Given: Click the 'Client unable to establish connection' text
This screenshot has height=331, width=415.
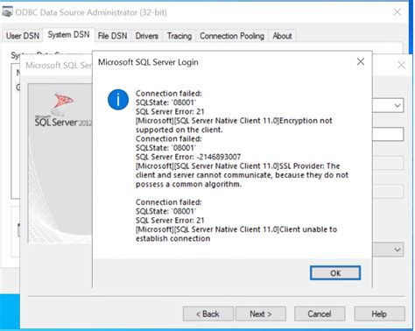Looking at the screenshot, I should (x=236, y=234).
